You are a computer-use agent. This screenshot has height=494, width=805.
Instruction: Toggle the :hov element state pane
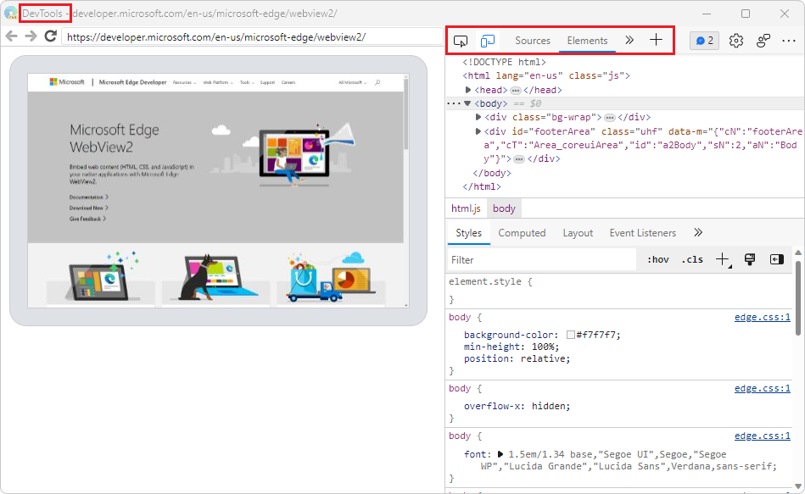tap(658, 259)
